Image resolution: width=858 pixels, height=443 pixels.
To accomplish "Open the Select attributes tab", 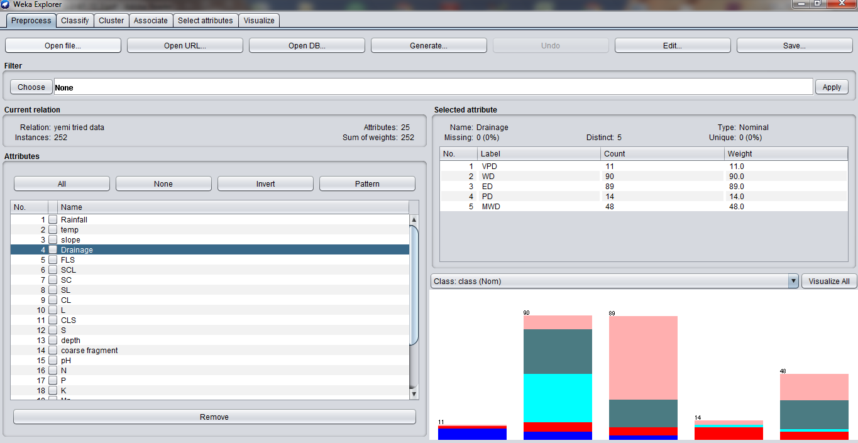I will 205,21.
